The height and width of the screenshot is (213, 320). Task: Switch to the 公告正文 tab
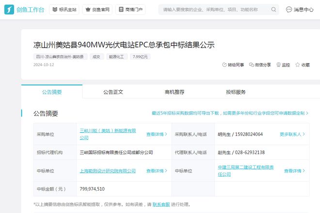[113, 92]
